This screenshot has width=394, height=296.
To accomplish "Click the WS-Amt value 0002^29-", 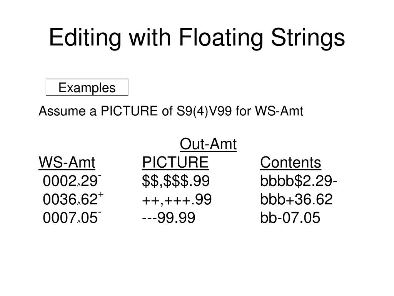I will [72, 181].
